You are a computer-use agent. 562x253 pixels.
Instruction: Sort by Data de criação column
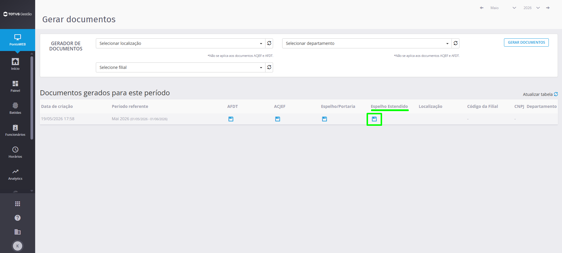tap(57, 106)
